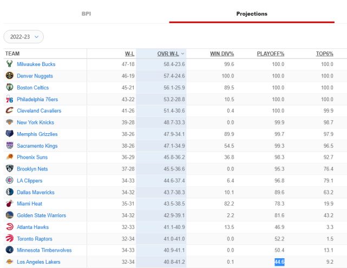This screenshot has height=268, width=347.
Task: Select the Projections tab
Action: (252, 14)
